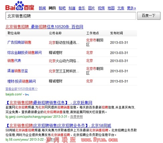
Task: Open the 文库 tab
Action: tap(121, 8)
